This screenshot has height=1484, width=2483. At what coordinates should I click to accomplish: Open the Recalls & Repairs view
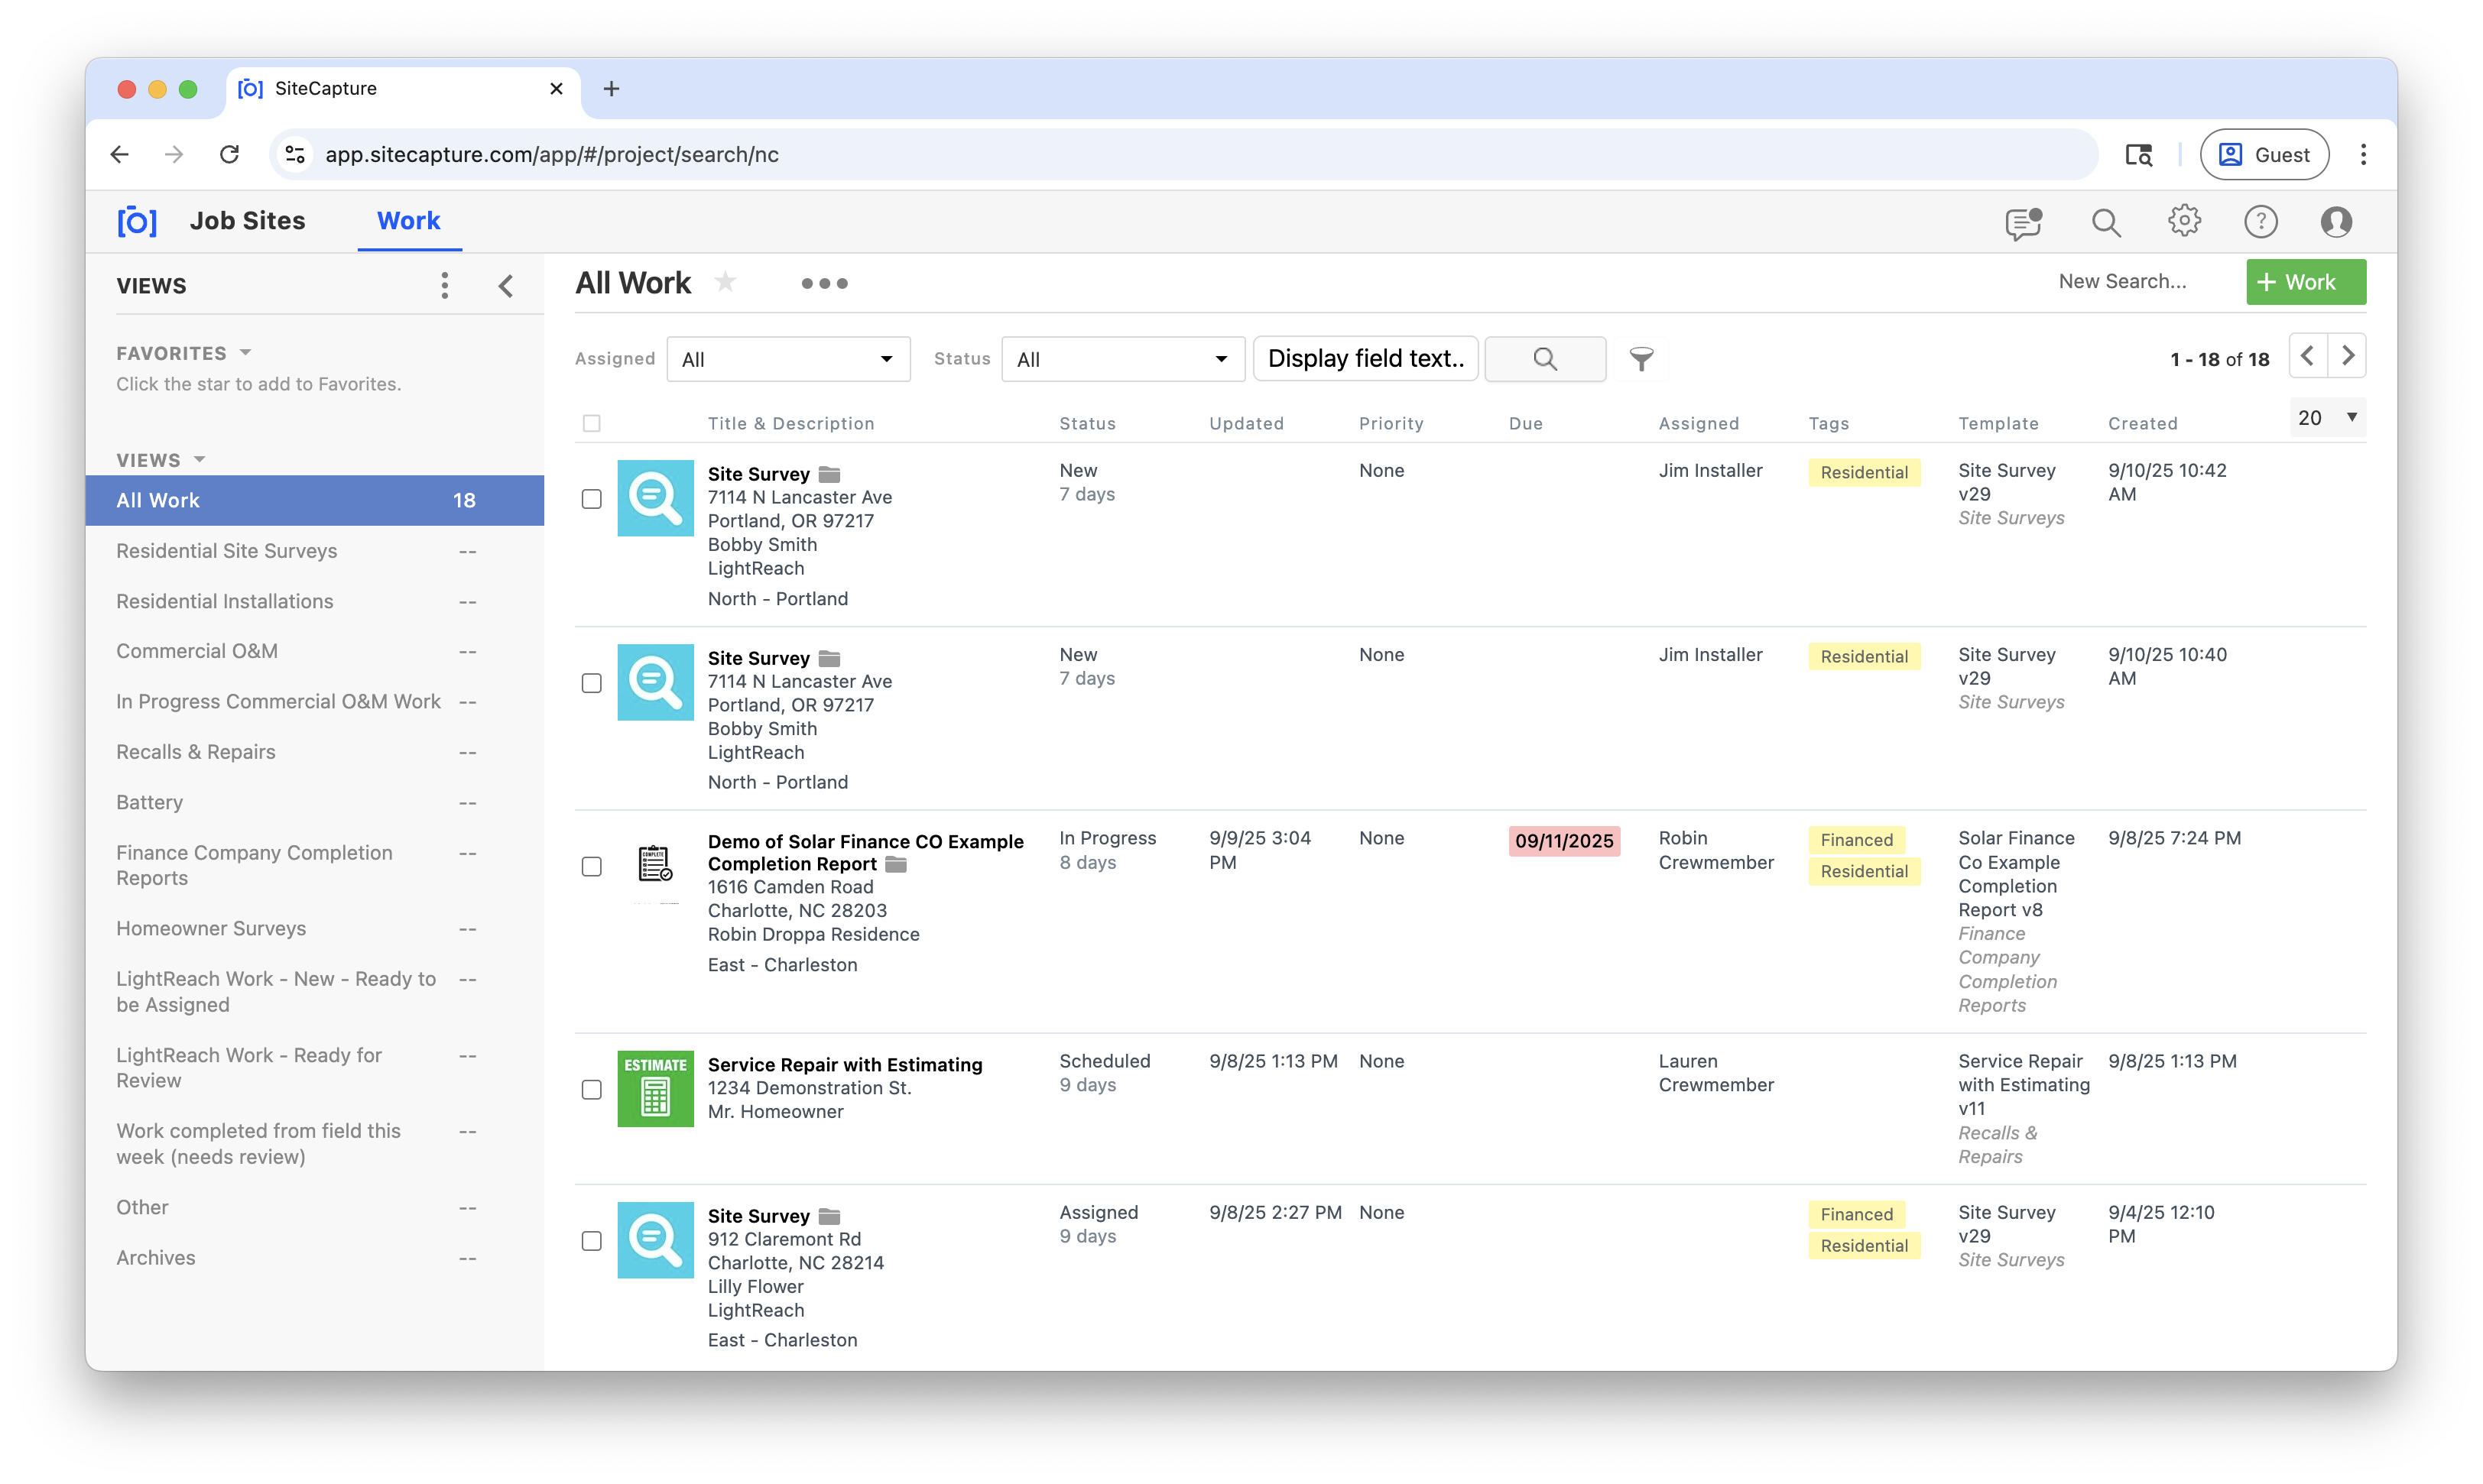pyautogui.click(x=196, y=752)
